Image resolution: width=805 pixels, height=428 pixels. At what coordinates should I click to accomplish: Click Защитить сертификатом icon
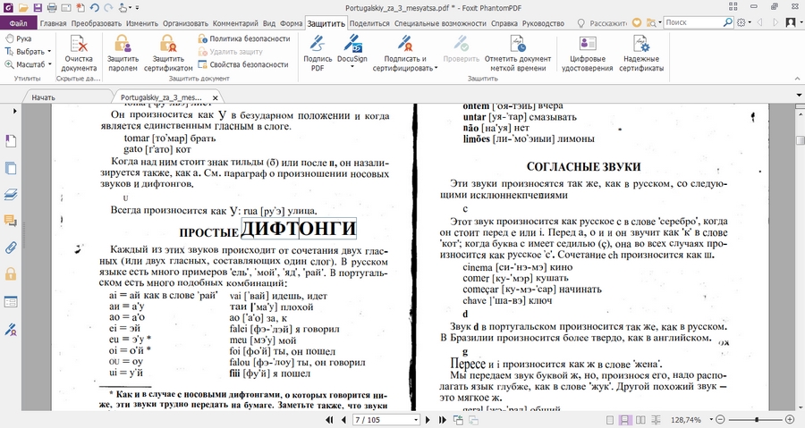pos(166,46)
